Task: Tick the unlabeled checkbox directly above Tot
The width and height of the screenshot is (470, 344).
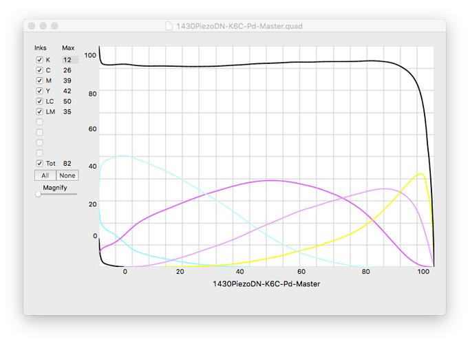Action: [x=39, y=153]
